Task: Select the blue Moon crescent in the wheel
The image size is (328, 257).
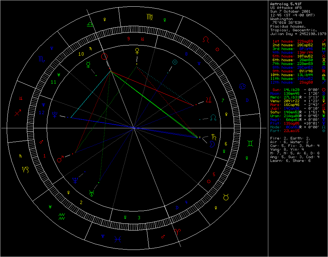Action: 212,144
